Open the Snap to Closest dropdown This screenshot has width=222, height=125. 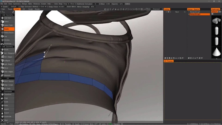69,4
